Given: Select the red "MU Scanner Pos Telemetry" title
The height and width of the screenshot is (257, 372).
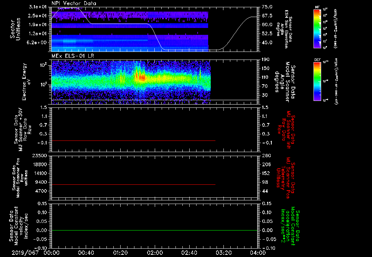Looking at the screenshot, I should click(286, 178).
